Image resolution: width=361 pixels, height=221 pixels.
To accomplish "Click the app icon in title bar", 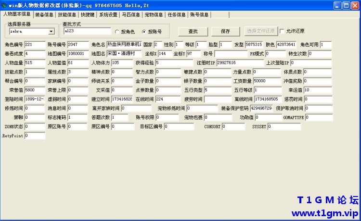I will 4,5.
